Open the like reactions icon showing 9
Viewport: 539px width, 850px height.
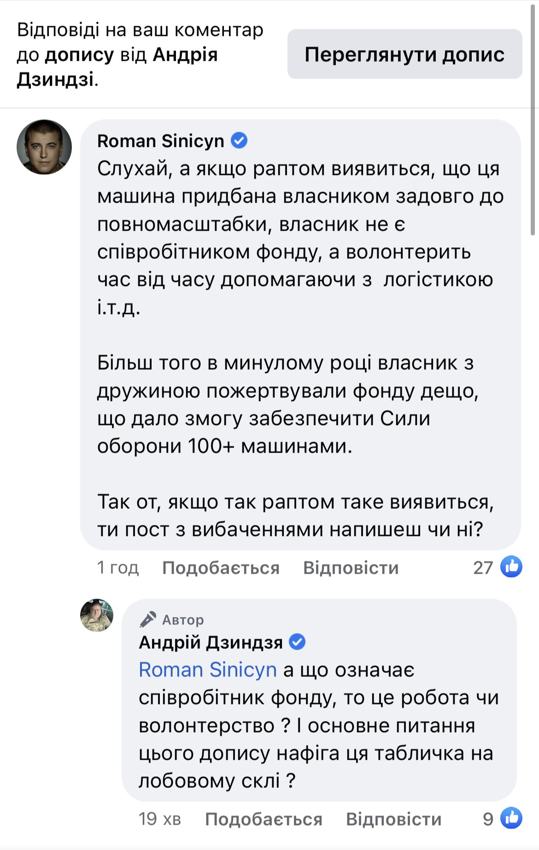click(x=511, y=818)
